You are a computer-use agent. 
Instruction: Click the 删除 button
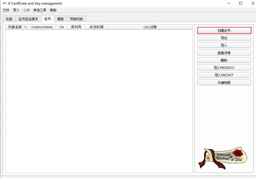tap(224, 60)
